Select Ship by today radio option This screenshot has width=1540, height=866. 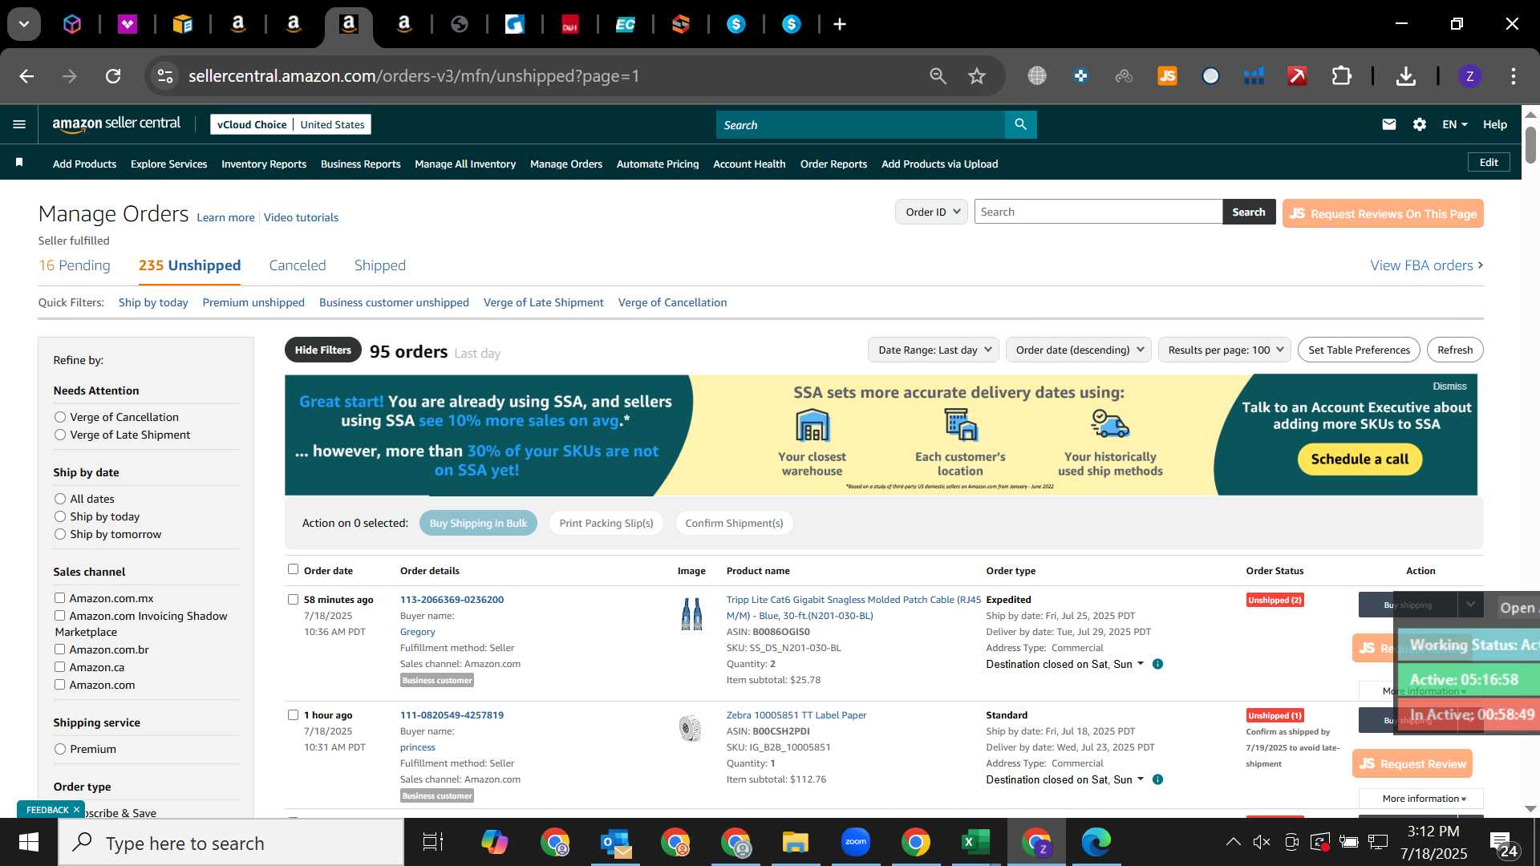click(x=59, y=516)
